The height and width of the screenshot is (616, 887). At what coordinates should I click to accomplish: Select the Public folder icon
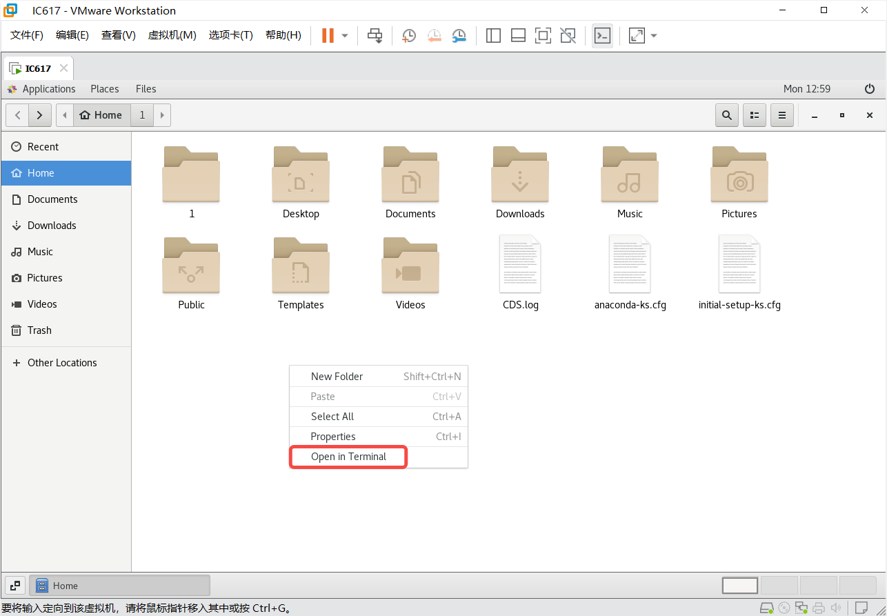(x=192, y=266)
